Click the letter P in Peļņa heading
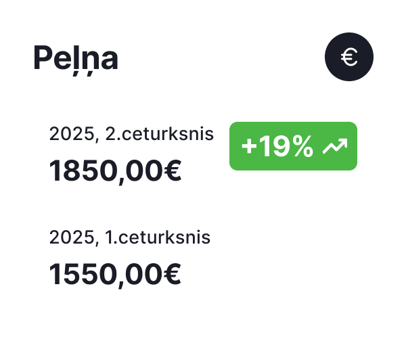The width and height of the screenshot is (406, 341). click(43, 60)
